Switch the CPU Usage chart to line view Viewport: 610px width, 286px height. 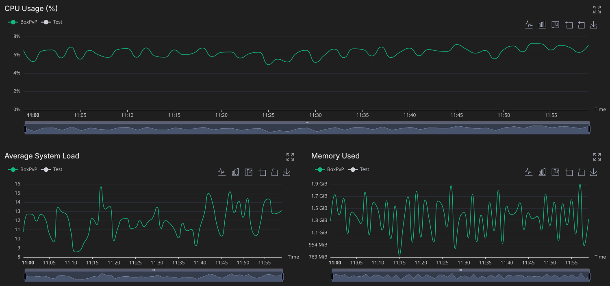coord(529,24)
